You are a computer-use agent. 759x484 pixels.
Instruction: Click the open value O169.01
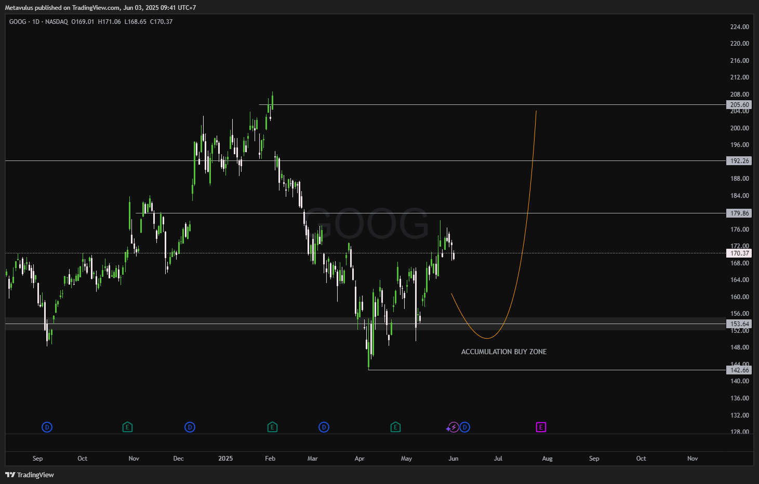83,22
